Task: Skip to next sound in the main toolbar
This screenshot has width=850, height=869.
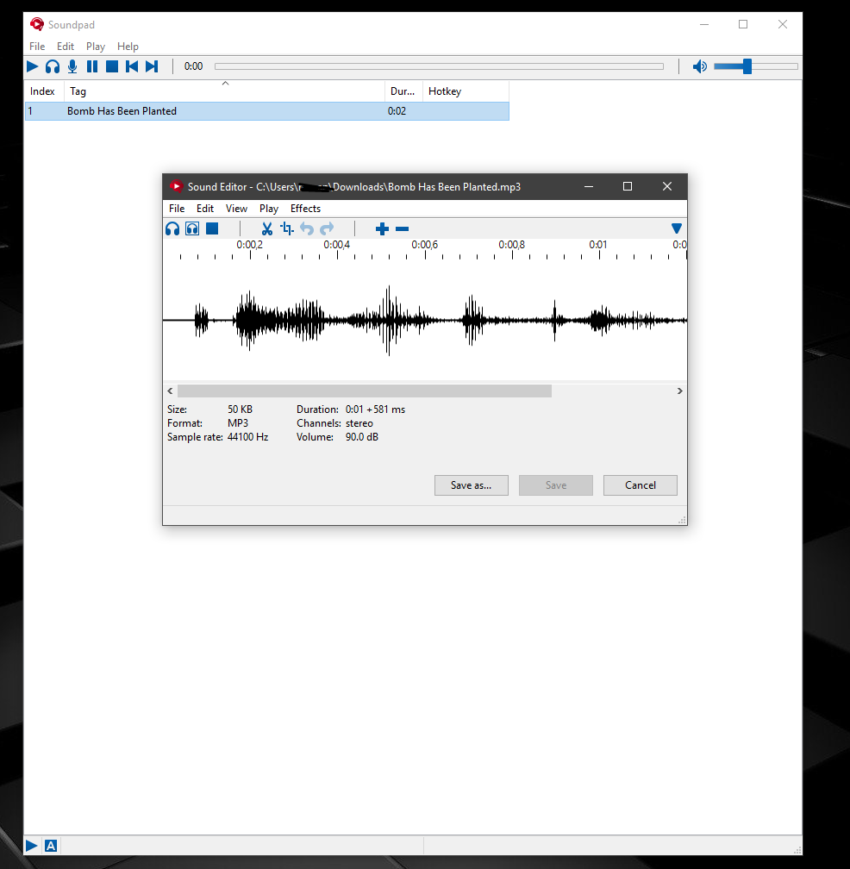Action: coord(152,66)
